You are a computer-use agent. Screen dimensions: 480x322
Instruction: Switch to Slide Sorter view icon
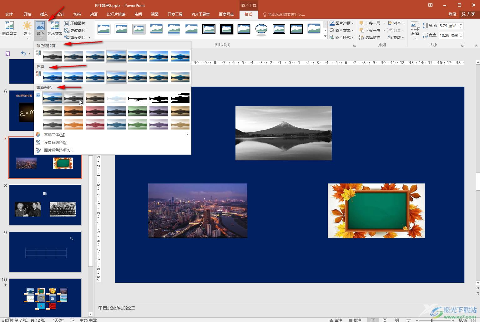click(385, 320)
